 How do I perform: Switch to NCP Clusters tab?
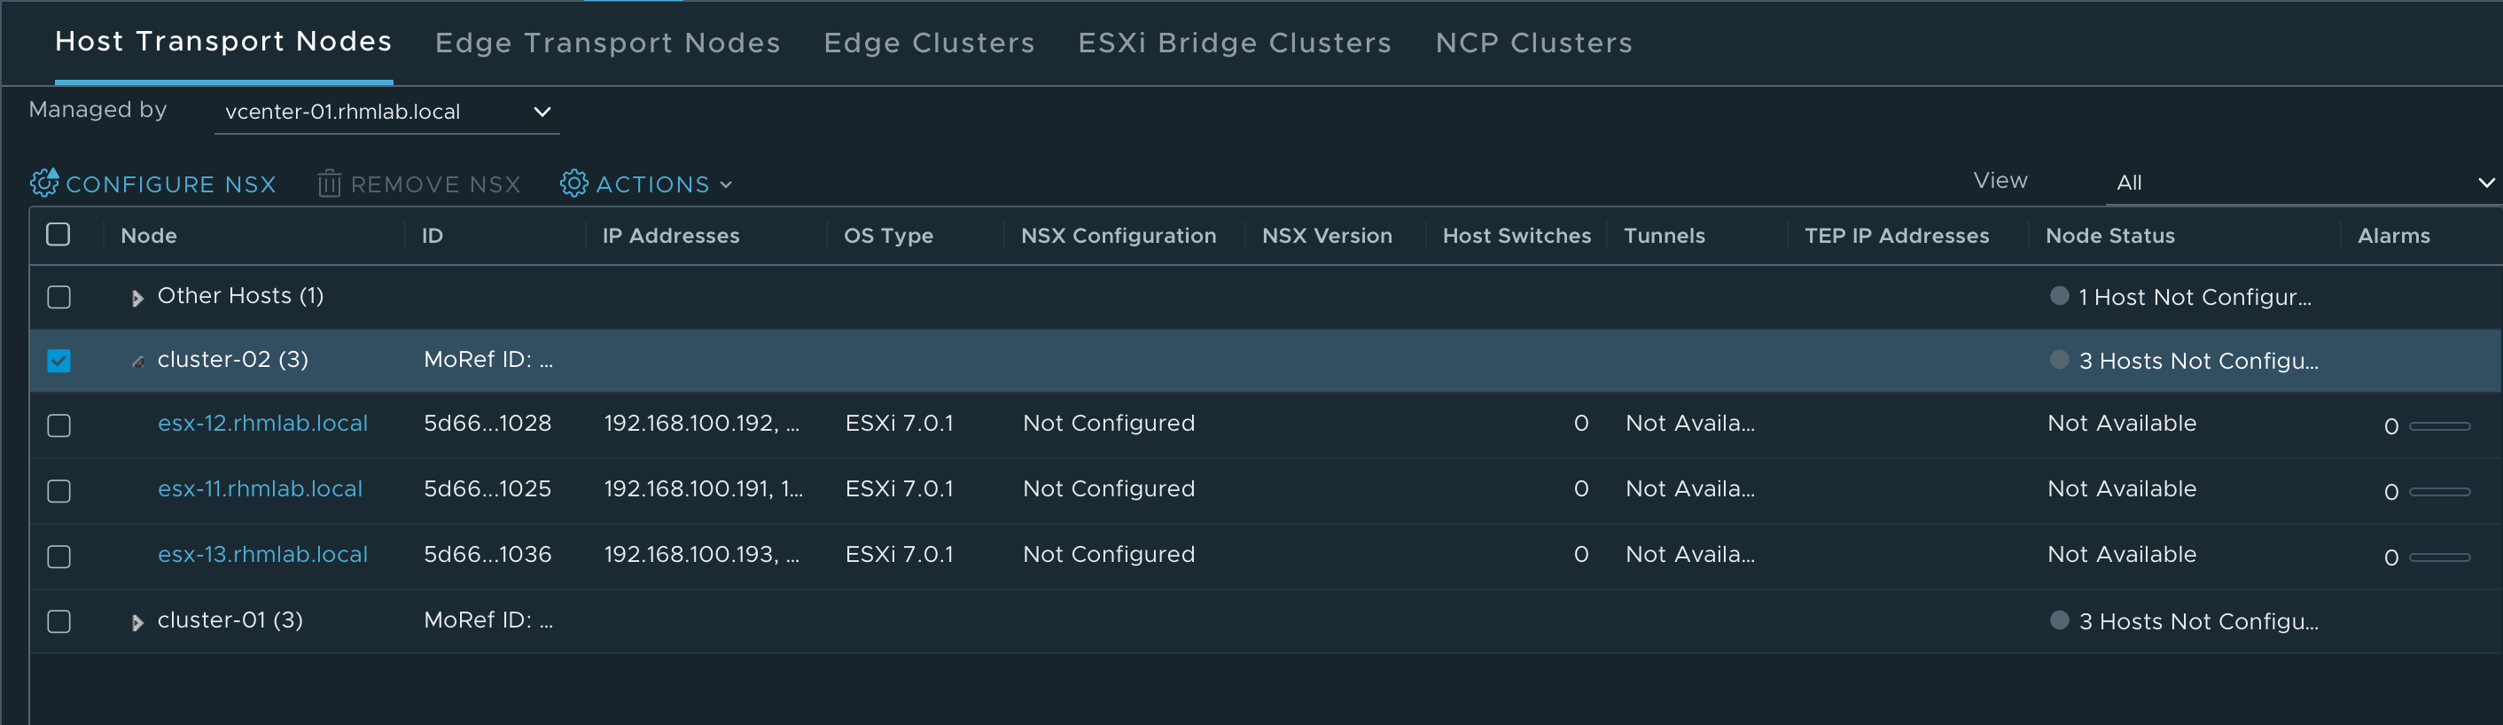(x=1533, y=43)
